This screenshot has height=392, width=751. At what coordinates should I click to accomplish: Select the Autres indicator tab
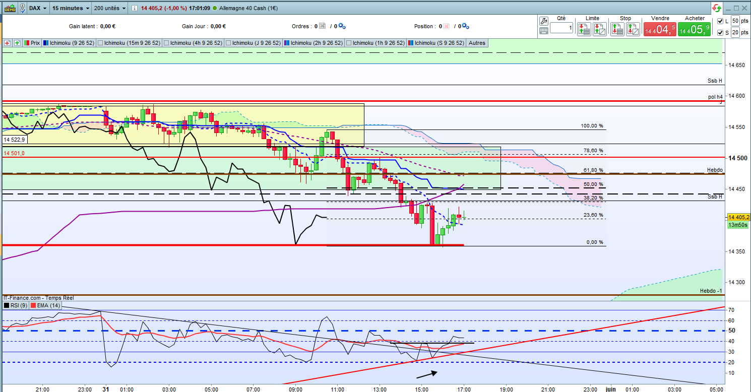click(x=477, y=43)
